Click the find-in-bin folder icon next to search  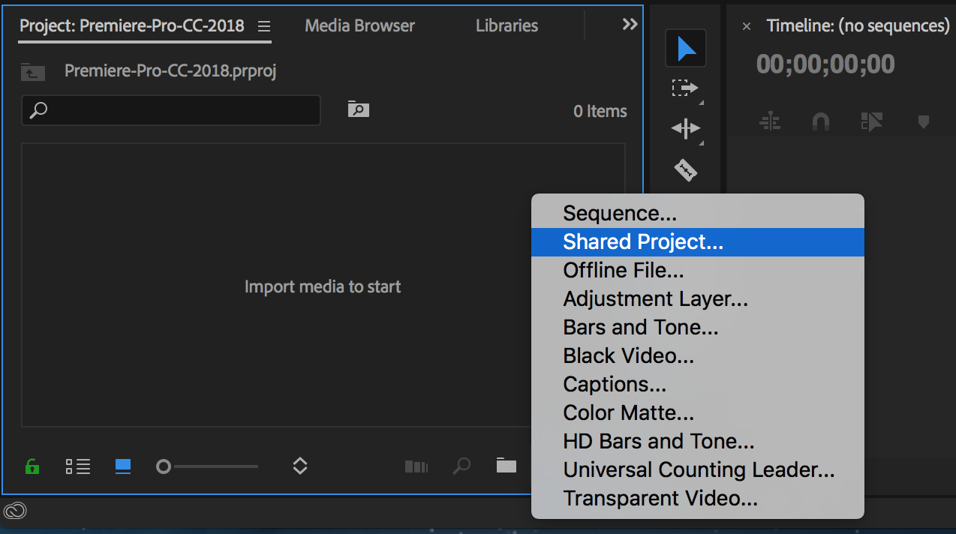pyautogui.click(x=359, y=109)
